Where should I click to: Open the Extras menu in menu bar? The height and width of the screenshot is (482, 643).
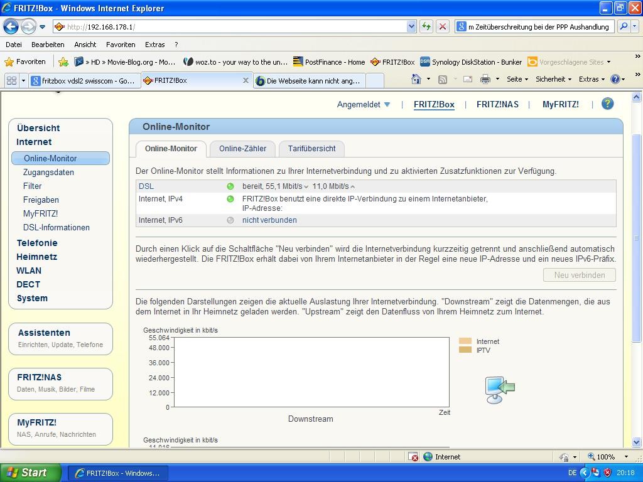(154, 45)
